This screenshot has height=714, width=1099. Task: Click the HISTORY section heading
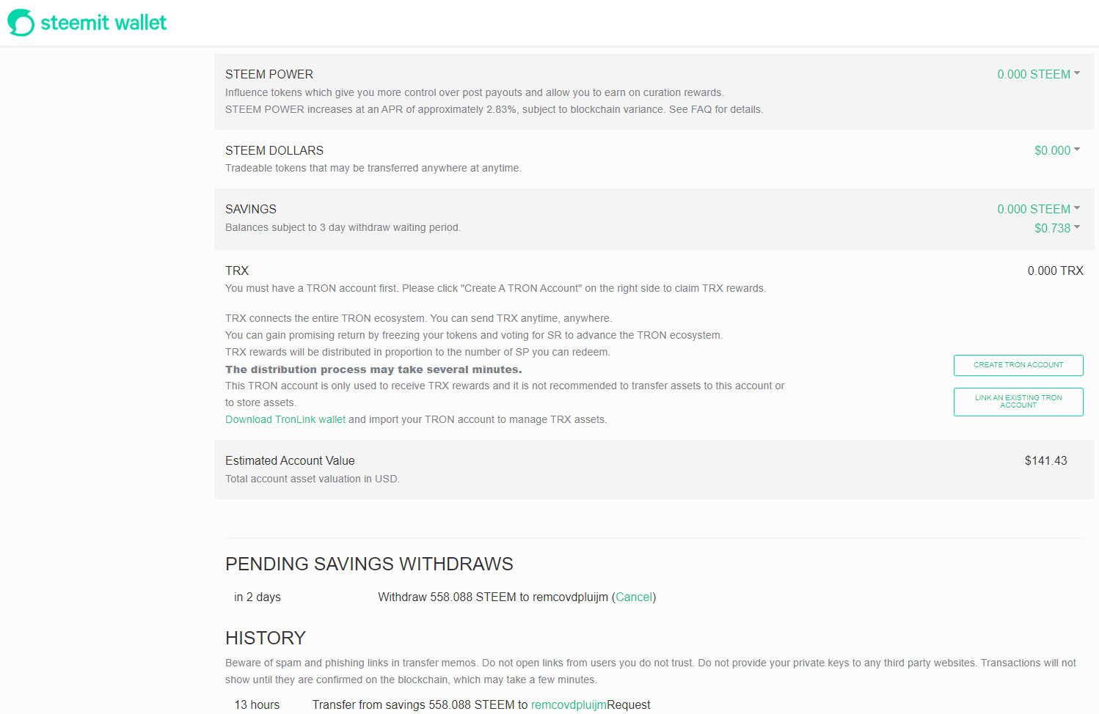(266, 638)
